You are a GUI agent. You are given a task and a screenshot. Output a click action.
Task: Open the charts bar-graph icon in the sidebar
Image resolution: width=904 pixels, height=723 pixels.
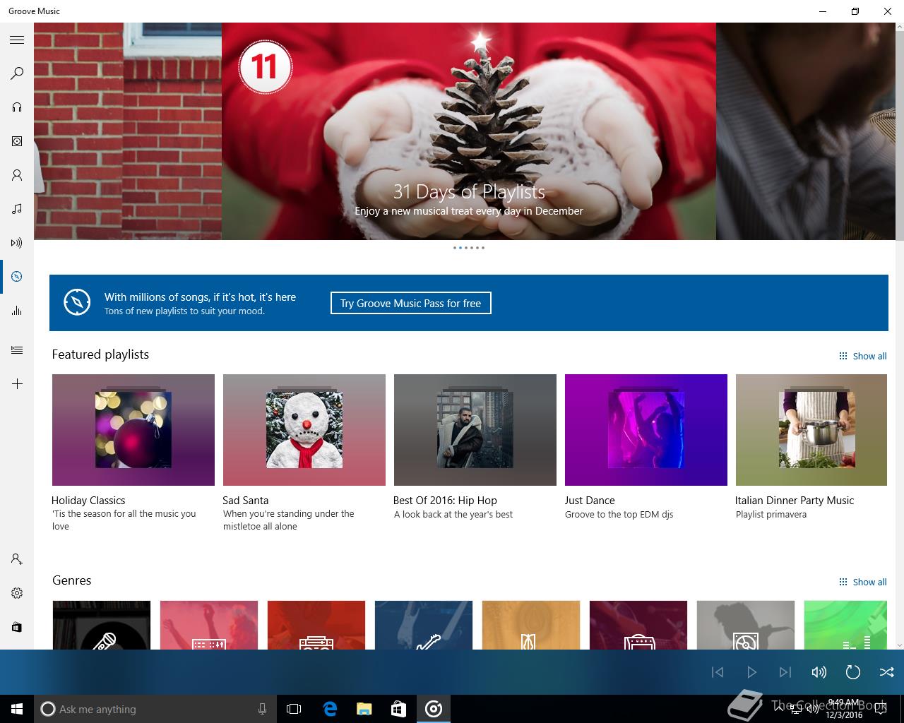[x=17, y=311]
